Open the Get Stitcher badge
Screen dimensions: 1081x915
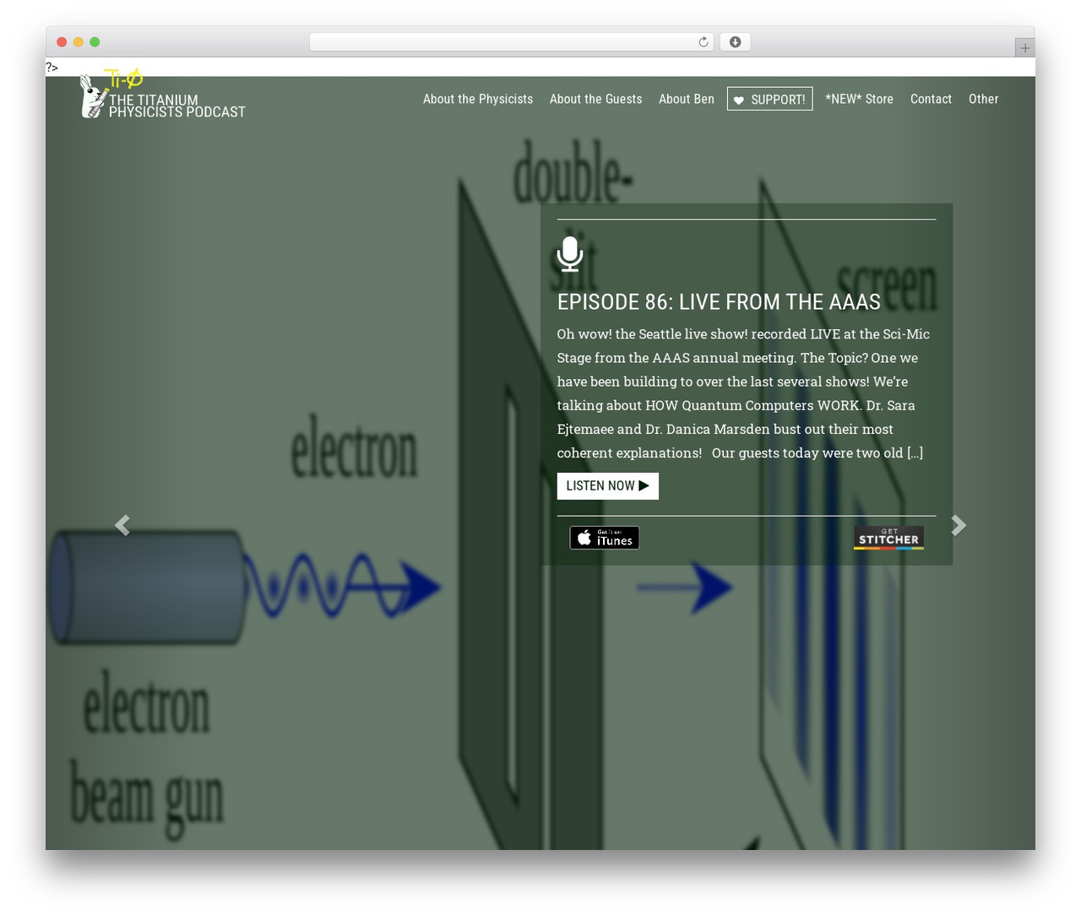tap(888, 538)
